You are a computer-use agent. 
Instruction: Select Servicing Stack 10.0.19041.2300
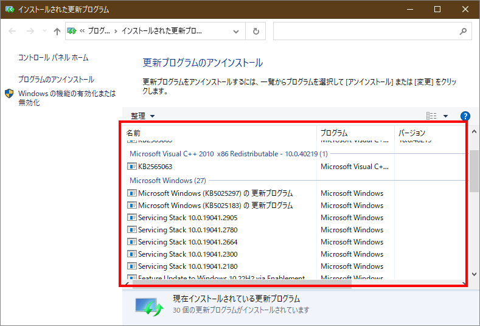point(187,254)
